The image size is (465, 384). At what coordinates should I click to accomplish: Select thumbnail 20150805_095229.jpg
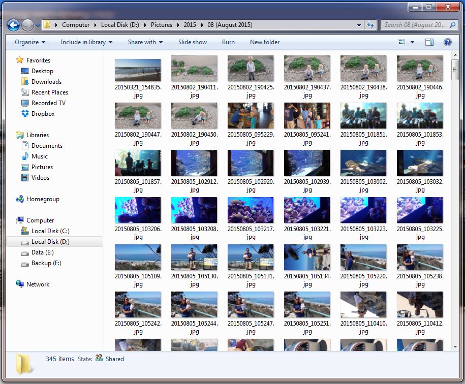(x=251, y=116)
